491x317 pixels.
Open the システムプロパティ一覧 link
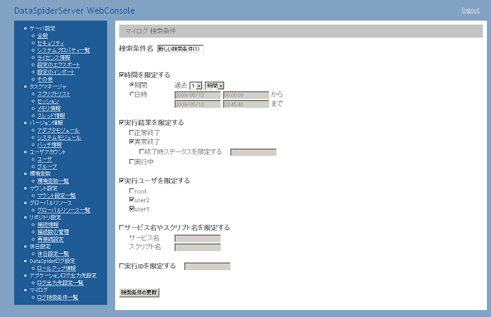pos(63,50)
